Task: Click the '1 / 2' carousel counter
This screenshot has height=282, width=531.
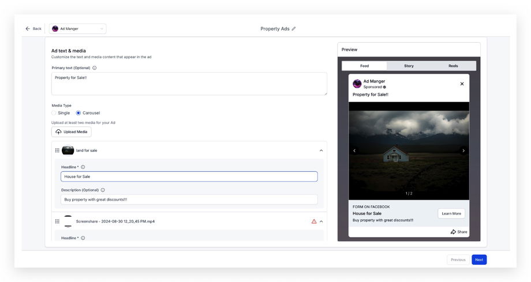Action: click(409, 193)
